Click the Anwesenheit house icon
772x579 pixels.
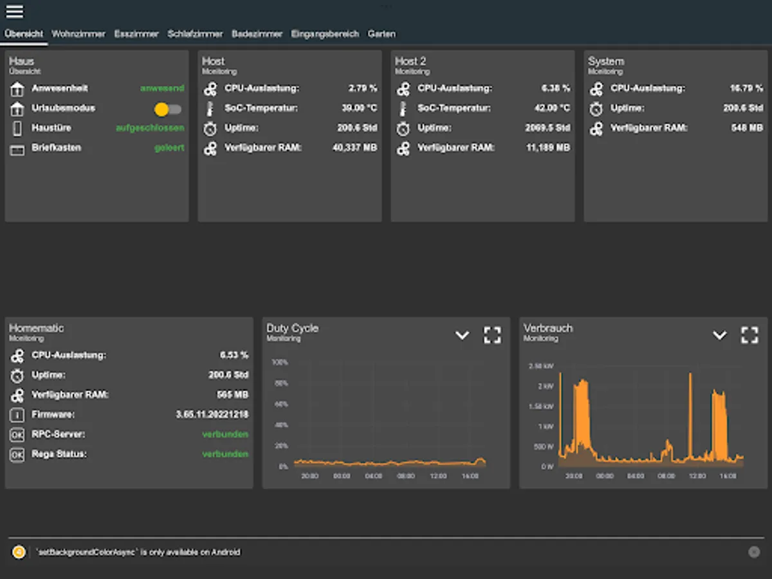click(x=17, y=89)
